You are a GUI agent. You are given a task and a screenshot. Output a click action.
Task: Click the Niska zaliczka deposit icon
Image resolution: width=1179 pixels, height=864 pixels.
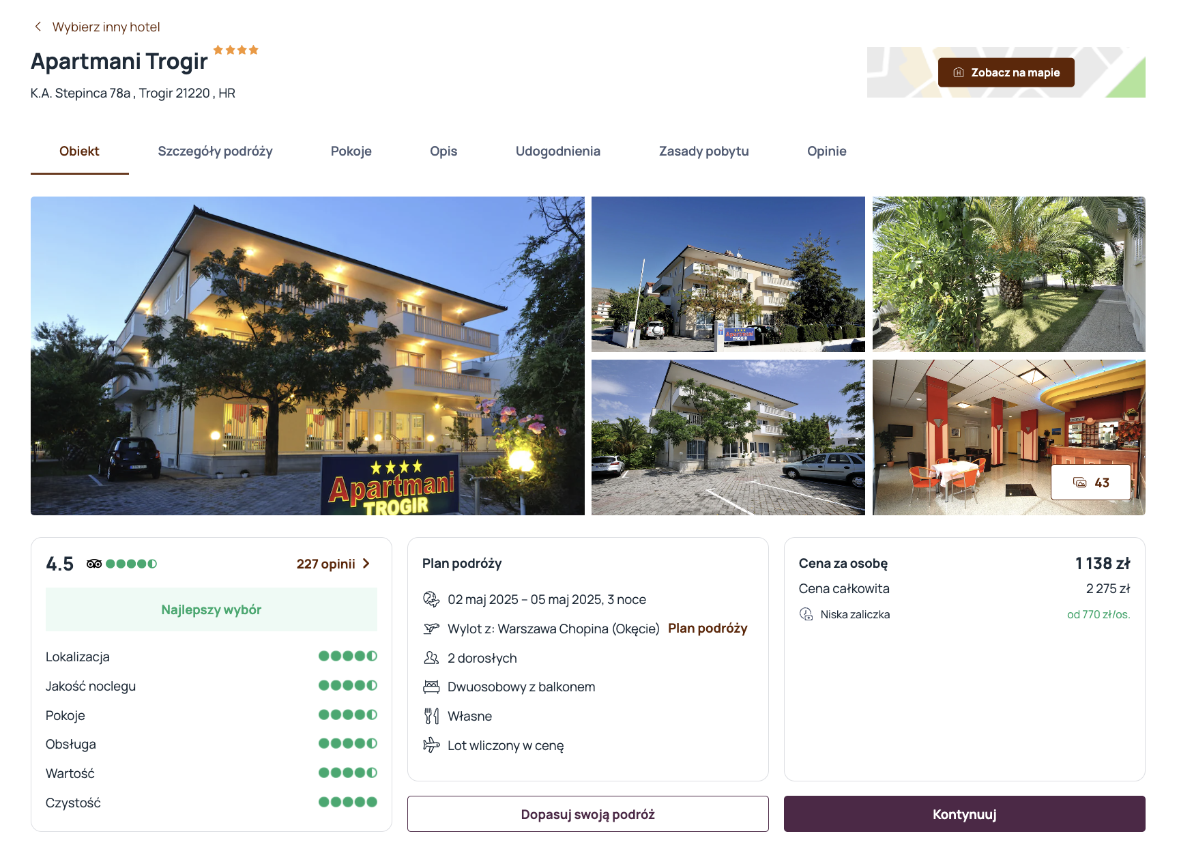806,614
